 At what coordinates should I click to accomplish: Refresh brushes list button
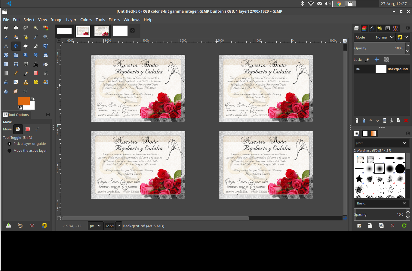404,226
